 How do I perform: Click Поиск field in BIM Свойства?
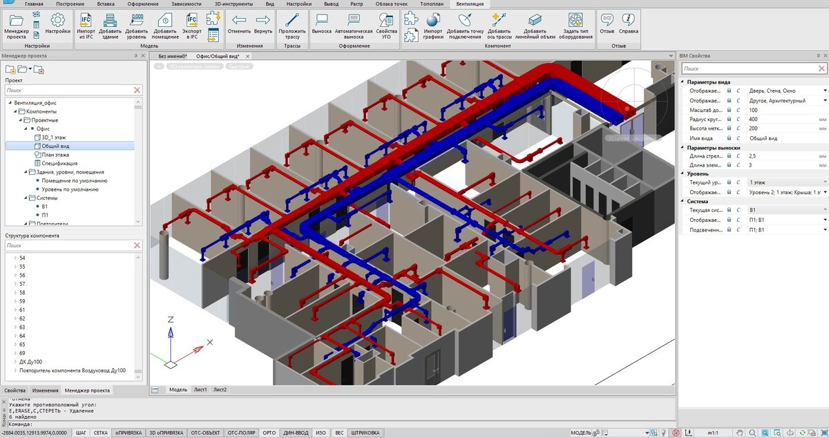(754, 69)
